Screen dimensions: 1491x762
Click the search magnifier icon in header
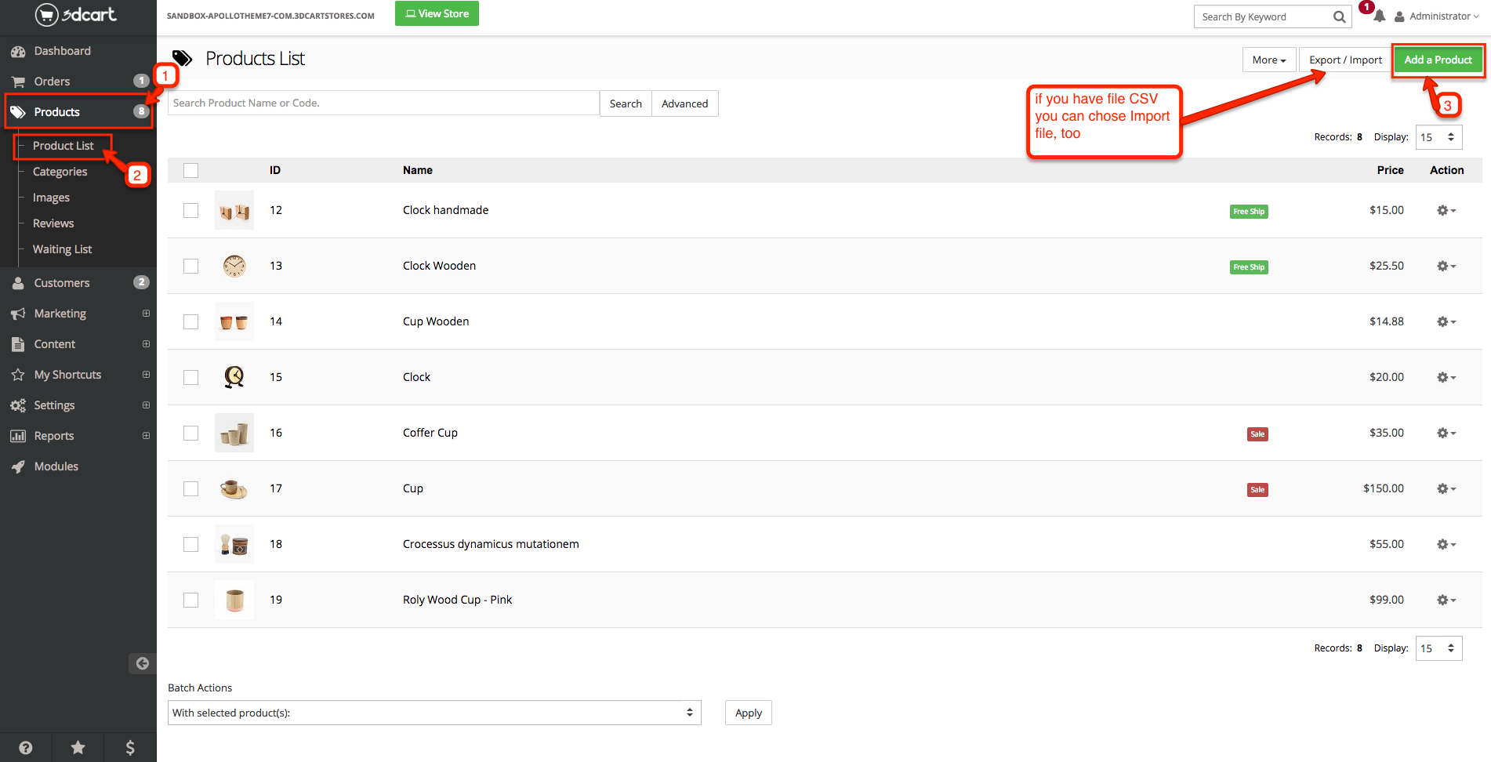pyautogui.click(x=1339, y=16)
